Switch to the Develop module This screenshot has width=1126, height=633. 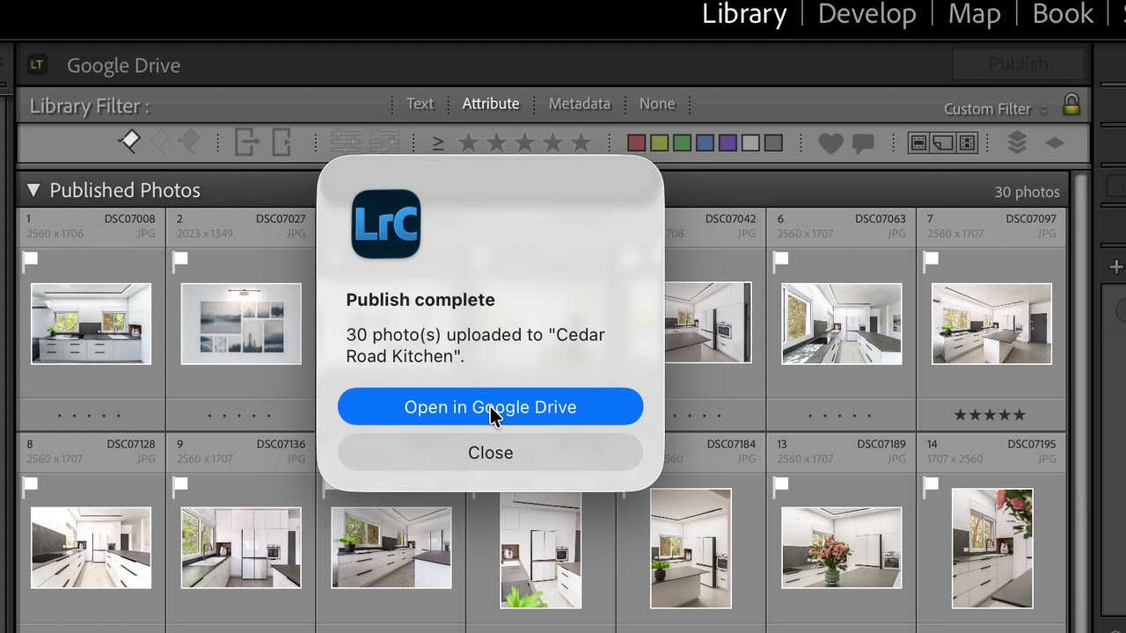[867, 14]
